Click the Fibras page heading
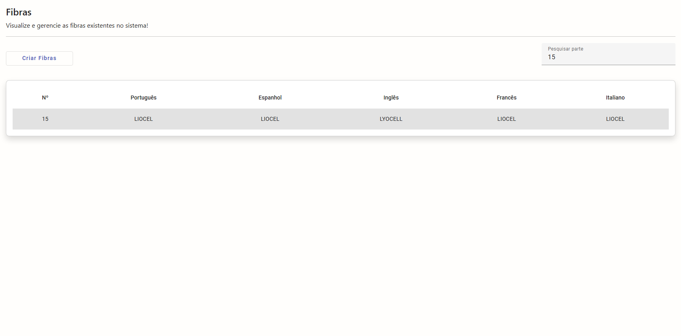This screenshot has width=681, height=336. (x=19, y=12)
